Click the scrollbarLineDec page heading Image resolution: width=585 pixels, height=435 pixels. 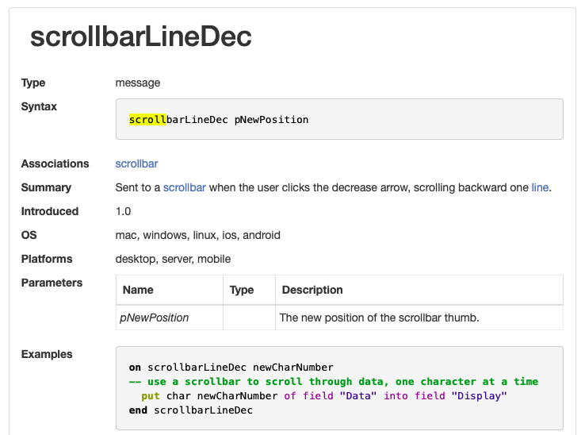pyautogui.click(x=141, y=37)
